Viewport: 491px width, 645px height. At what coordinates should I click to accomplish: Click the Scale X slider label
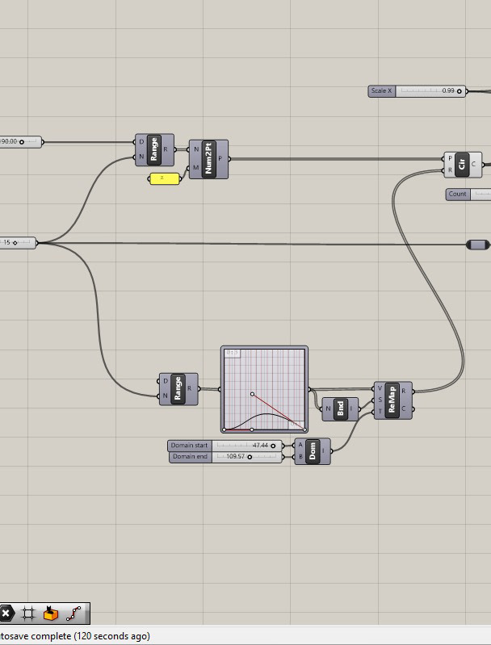point(381,91)
